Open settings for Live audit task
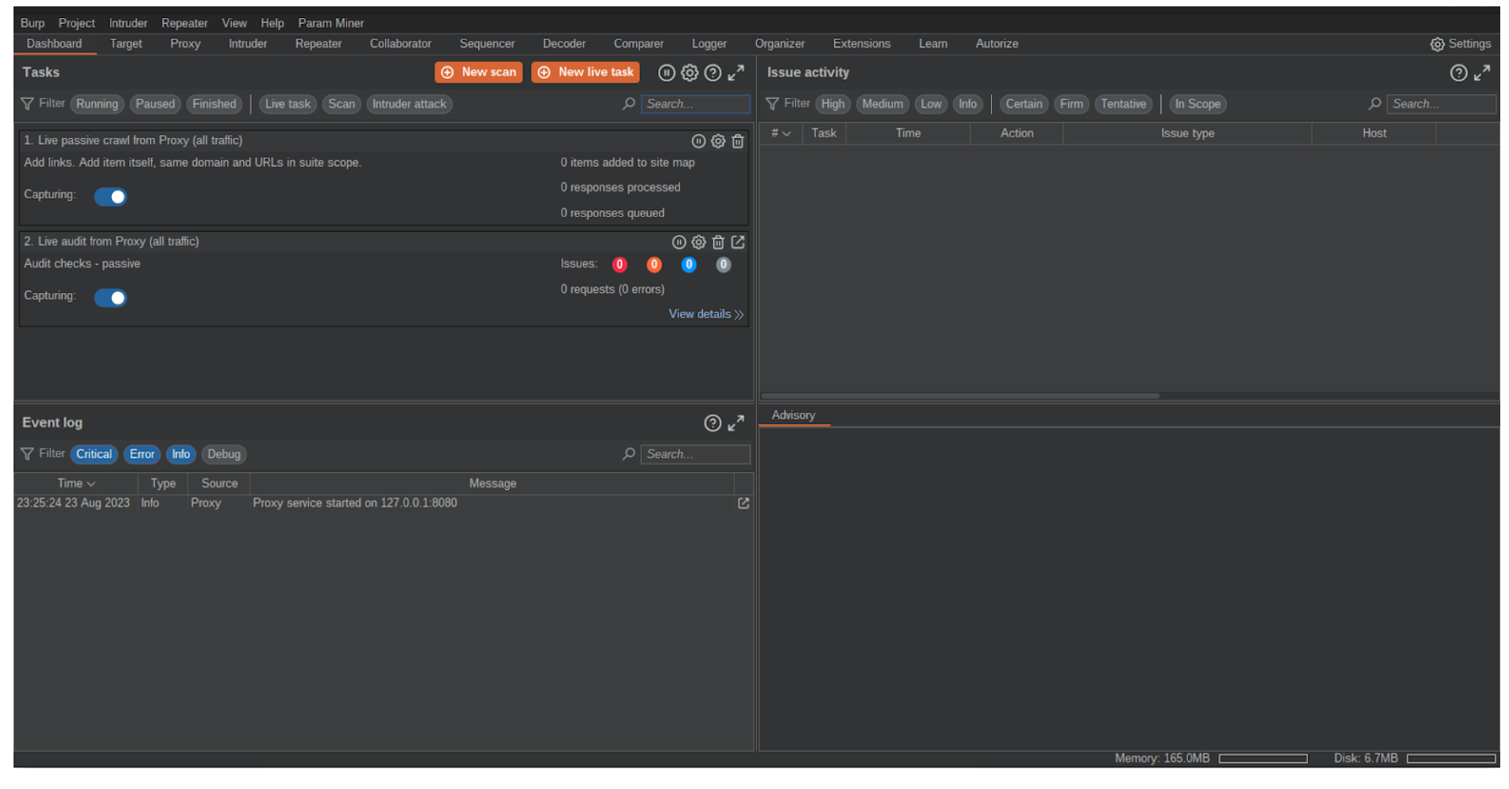This screenshot has height=789, width=1509. [698, 242]
